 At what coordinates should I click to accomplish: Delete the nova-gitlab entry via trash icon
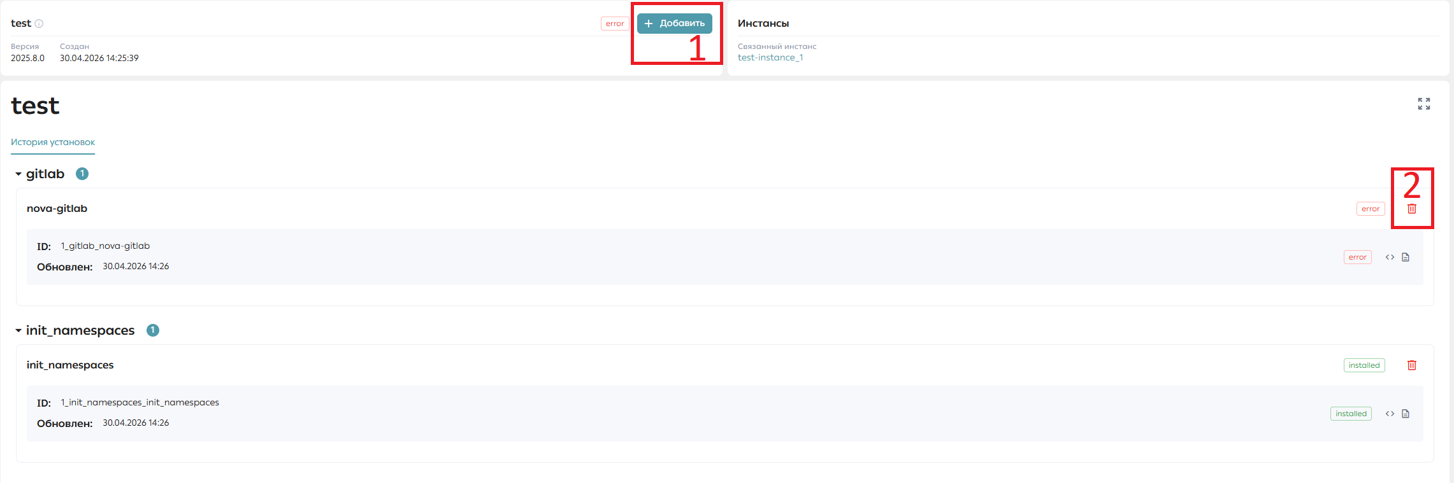coord(1412,209)
